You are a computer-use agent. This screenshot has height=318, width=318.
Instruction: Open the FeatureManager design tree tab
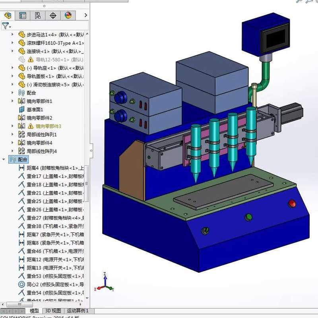pos(8,16)
